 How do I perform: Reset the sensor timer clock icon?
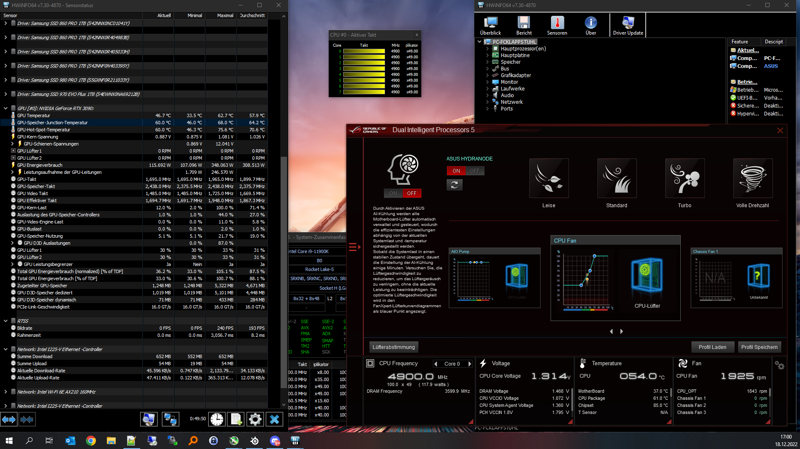pos(217,419)
